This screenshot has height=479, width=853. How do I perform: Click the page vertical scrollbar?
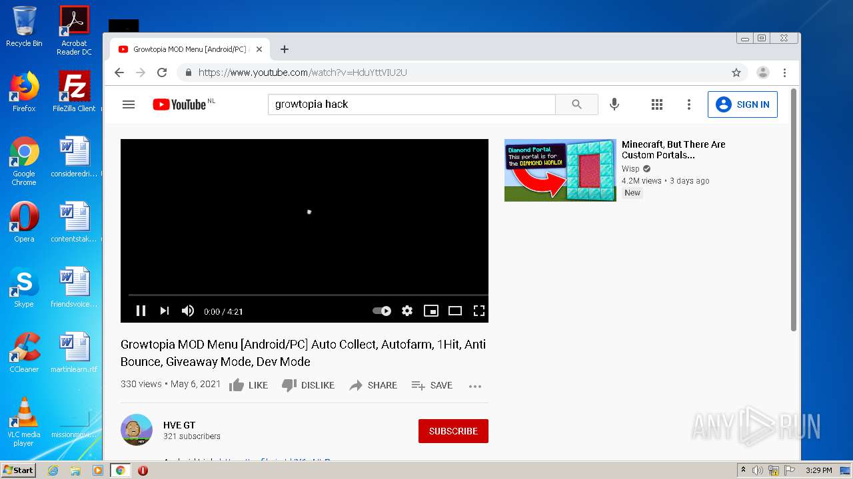(794, 210)
